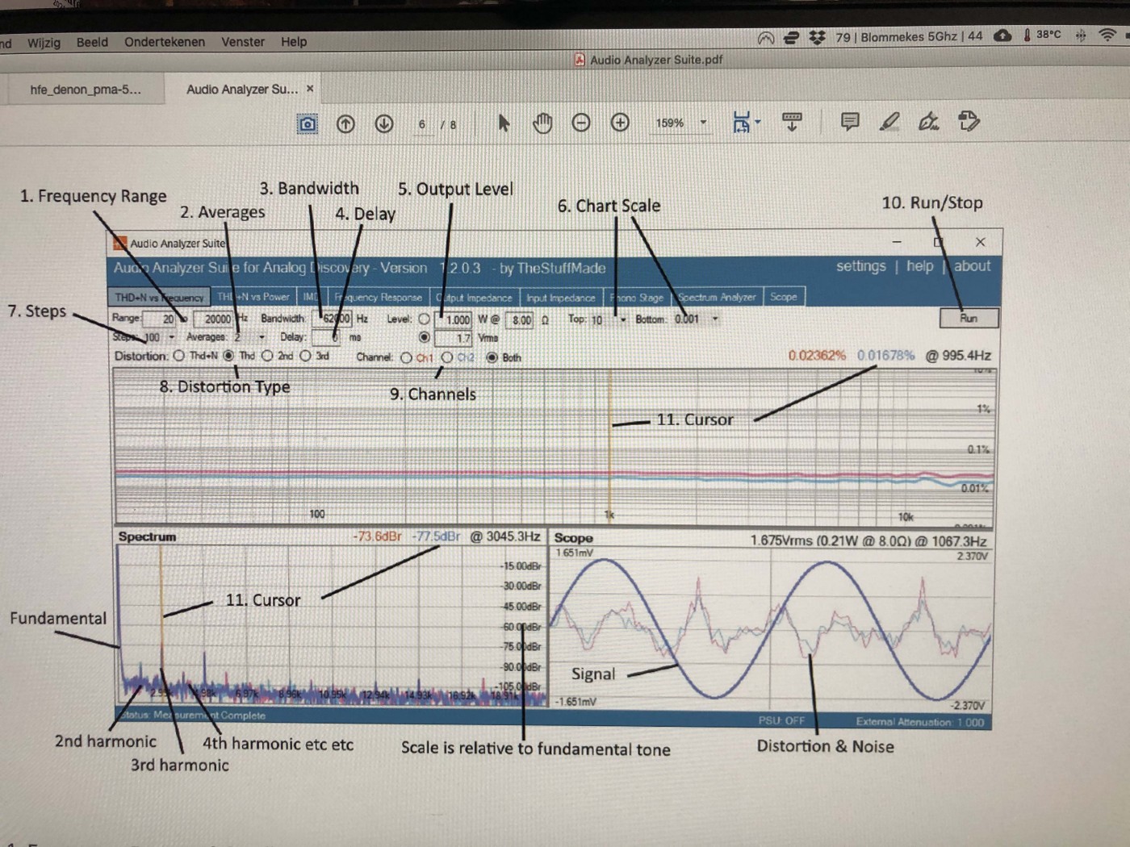Click the 20000 Hz range end field
This screenshot has width=1130, height=847.
click(x=214, y=319)
